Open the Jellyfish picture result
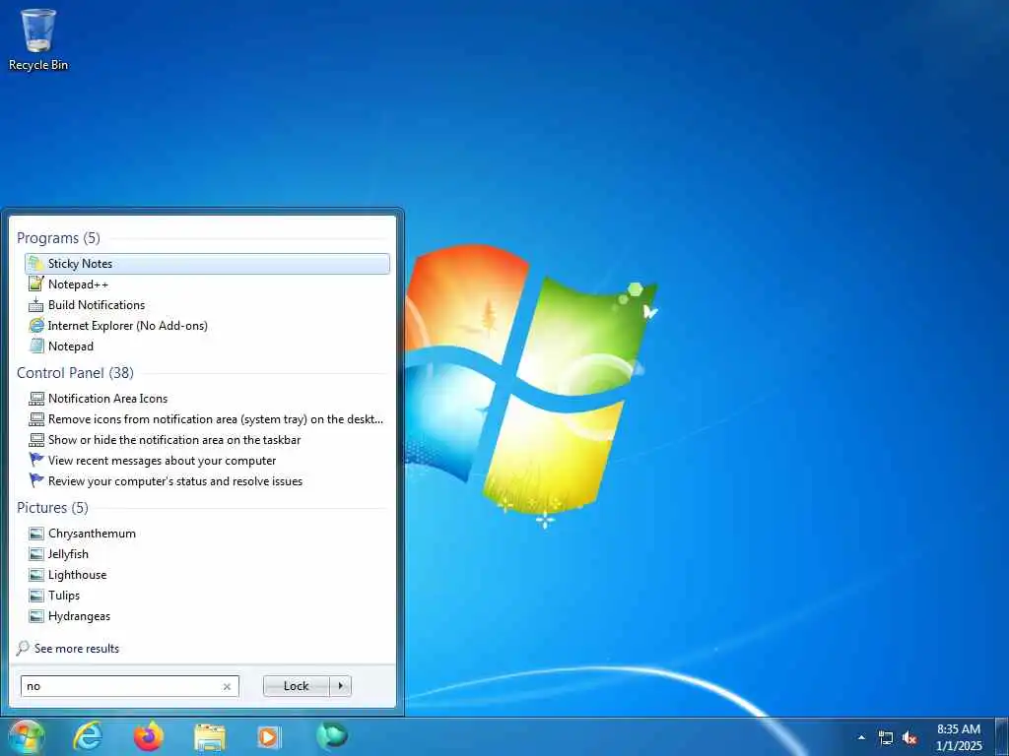Image resolution: width=1009 pixels, height=756 pixels. click(207, 554)
